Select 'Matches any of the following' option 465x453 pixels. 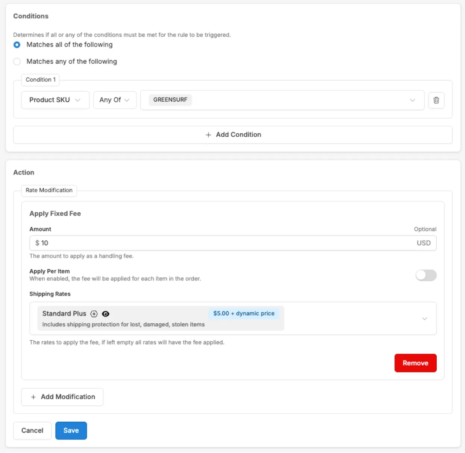pos(17,61)
